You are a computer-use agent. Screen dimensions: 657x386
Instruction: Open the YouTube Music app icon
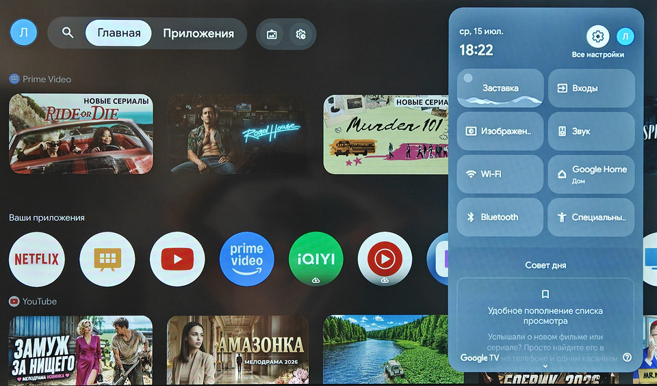pos(385,260)
